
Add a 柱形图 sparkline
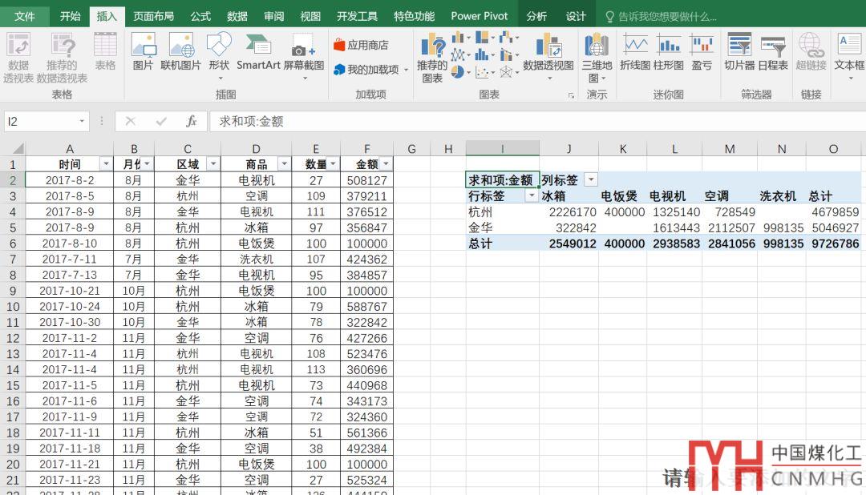click(x=669, y=53)
